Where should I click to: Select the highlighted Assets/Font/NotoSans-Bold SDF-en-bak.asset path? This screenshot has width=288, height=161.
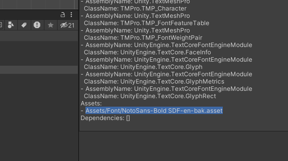[x=154, y=111]
